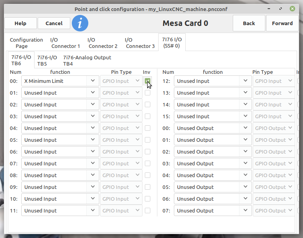Select the 7i76-I/O TB5 sub-tab
Image resolution: width=303 pixels, height=238 pixels.
click(x=47, y=60)
